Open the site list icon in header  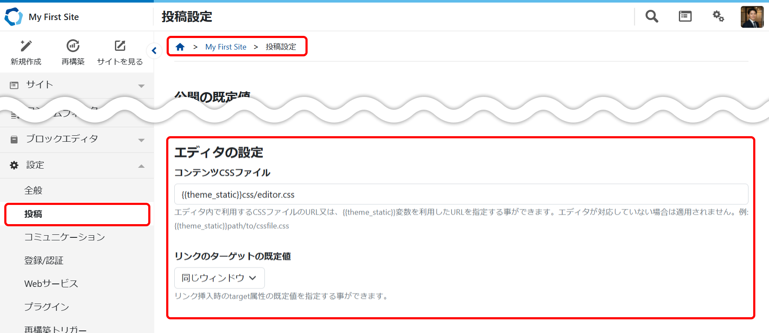click(685, 17)
